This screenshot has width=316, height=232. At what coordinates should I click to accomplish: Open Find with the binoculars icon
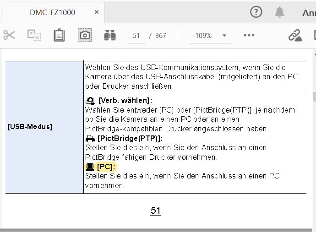[110, 35]
